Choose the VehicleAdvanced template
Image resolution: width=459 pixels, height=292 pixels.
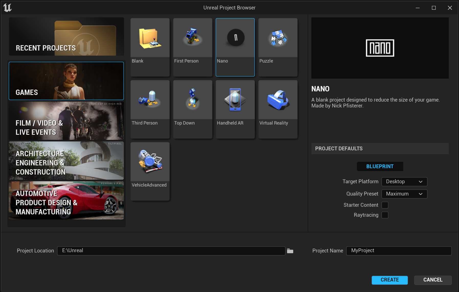pos(150,171)
